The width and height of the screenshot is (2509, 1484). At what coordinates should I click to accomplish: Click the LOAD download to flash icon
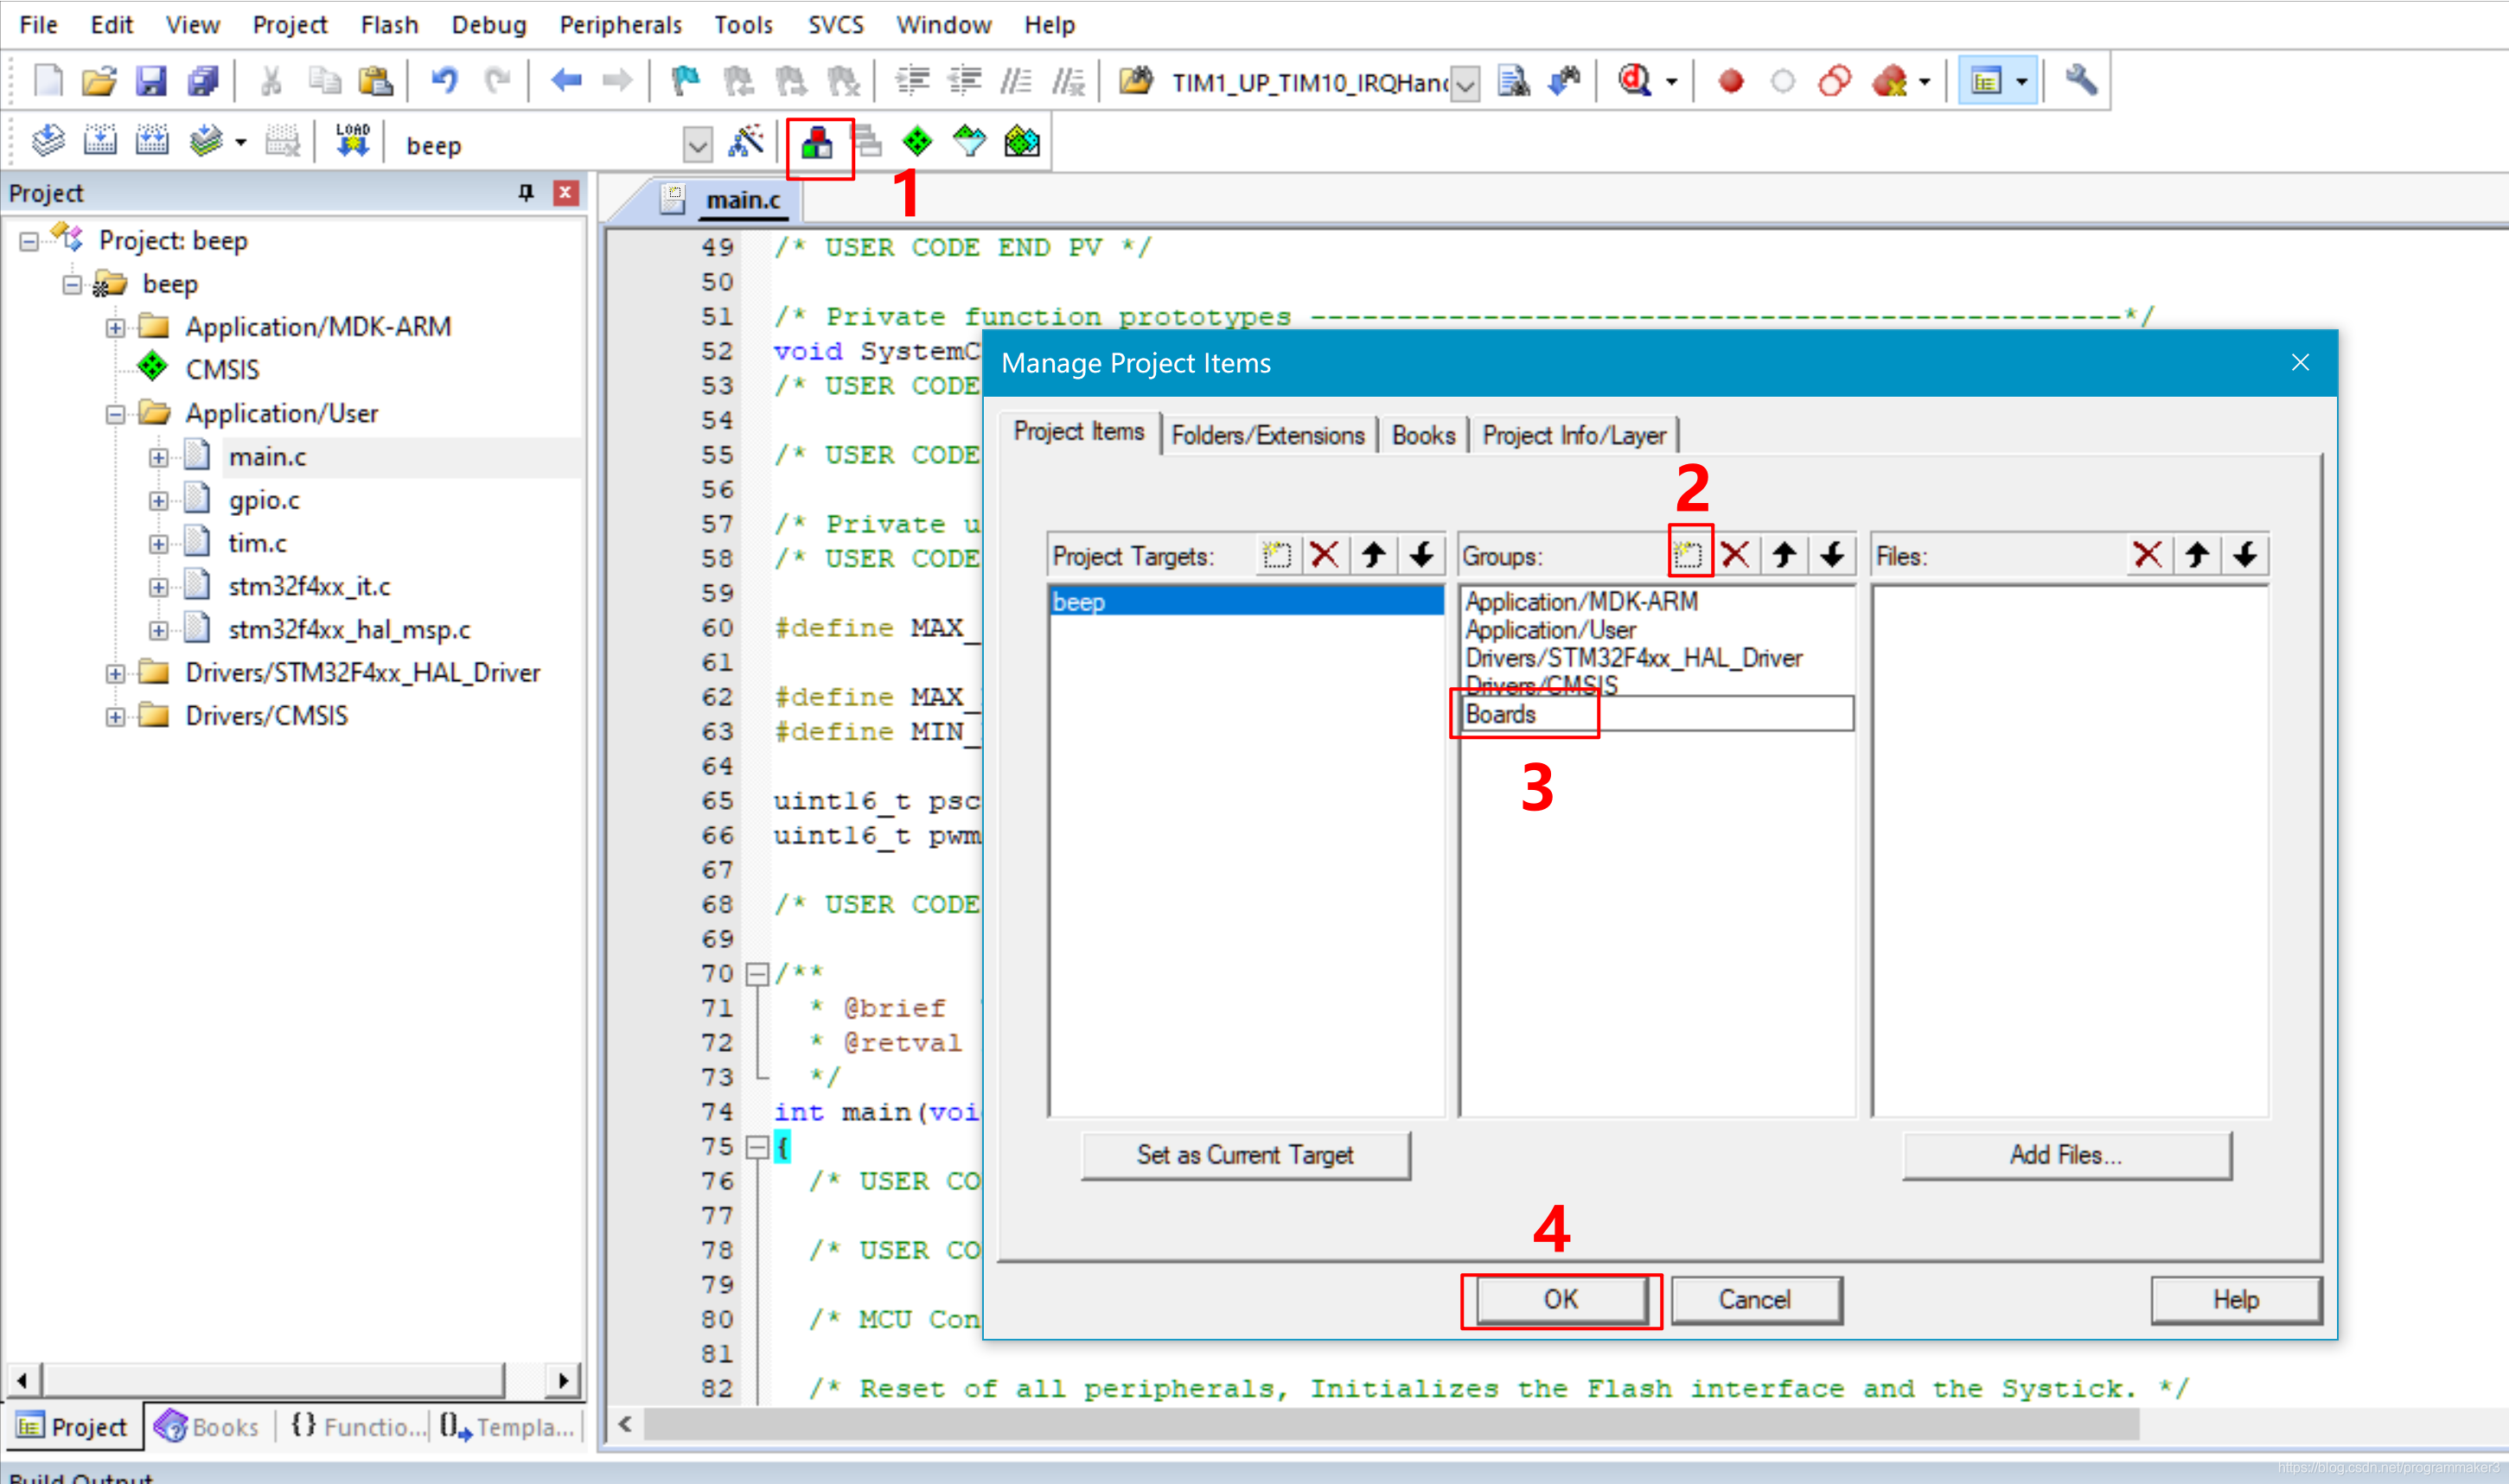coord(352,142)
